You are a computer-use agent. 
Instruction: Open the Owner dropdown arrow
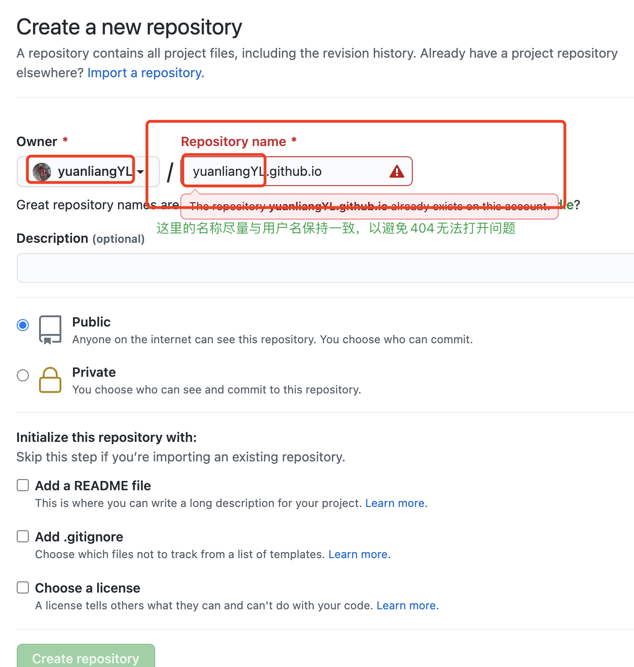(140, 172)
